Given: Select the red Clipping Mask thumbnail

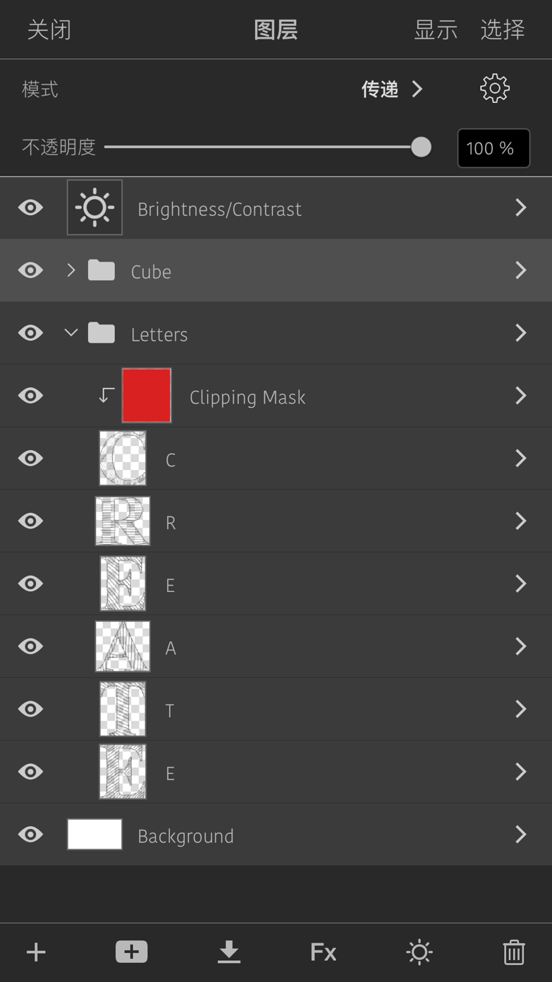Looking at the screenshot, I should (147, 396).
